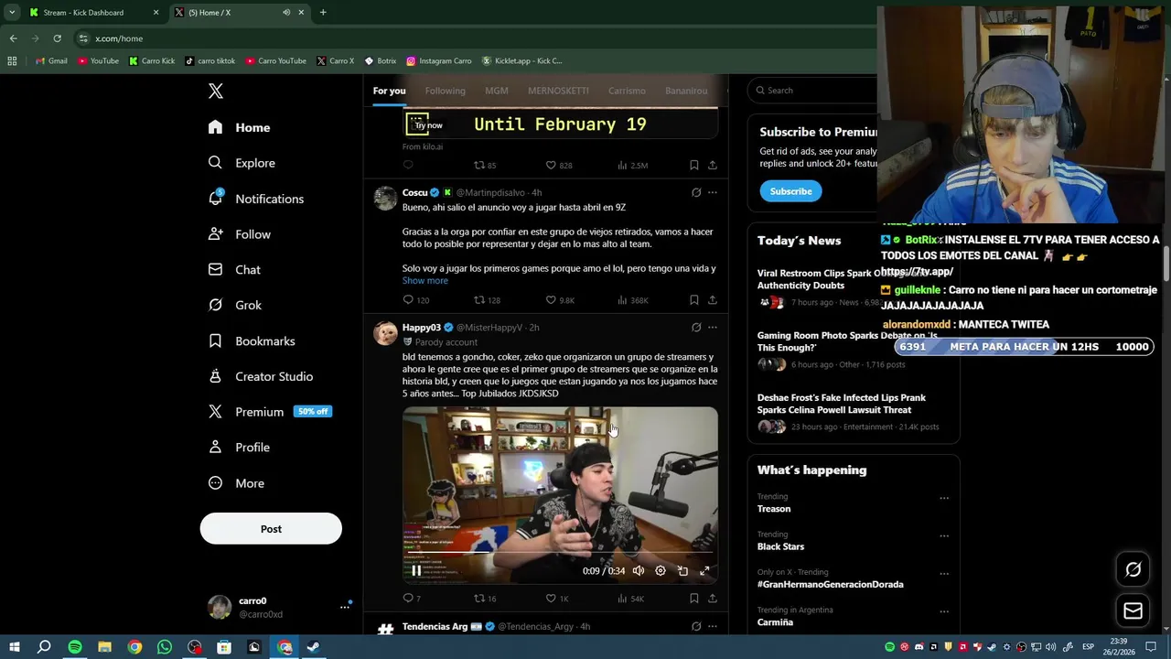
Task: Open more options for Black Stars trend
Action: tap(944, 536)
